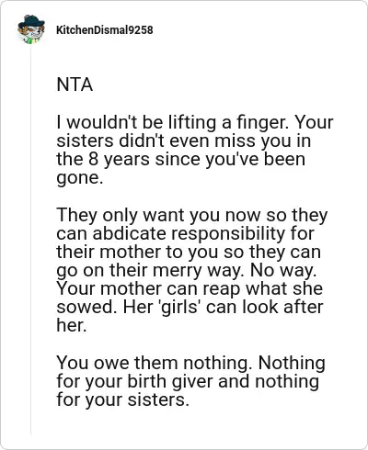Click the word "her." ending the second paragraph
This screenshot has height=450, width=368.
(x=72, y=325)
